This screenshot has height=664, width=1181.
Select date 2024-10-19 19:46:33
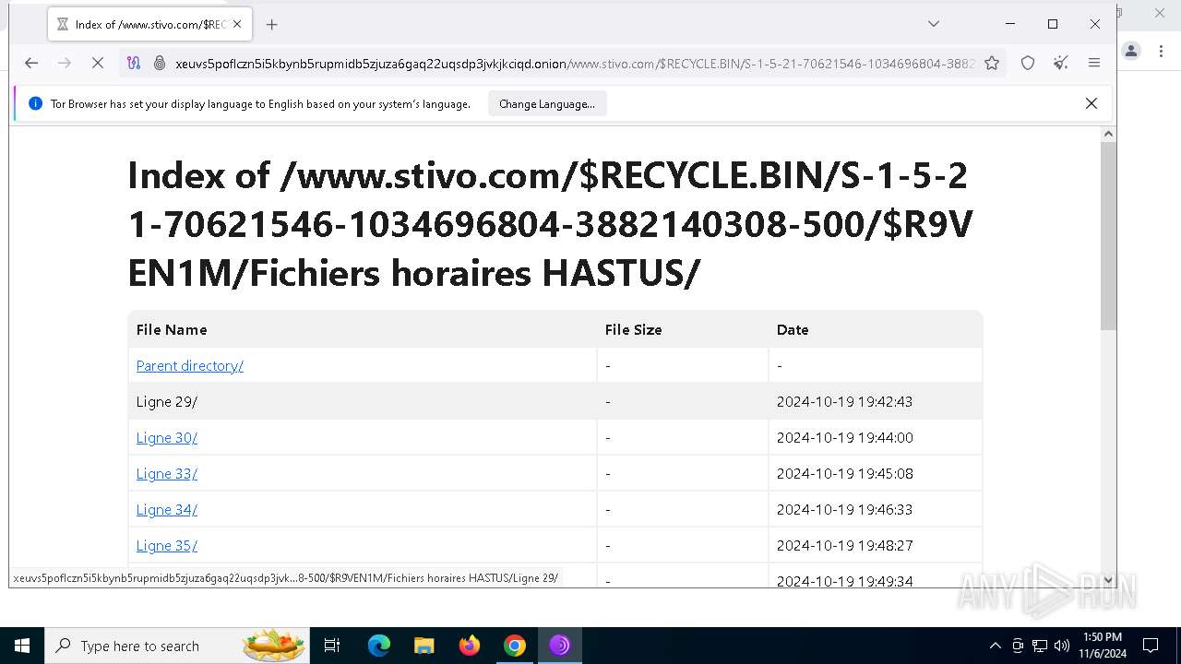click(845, 510)
